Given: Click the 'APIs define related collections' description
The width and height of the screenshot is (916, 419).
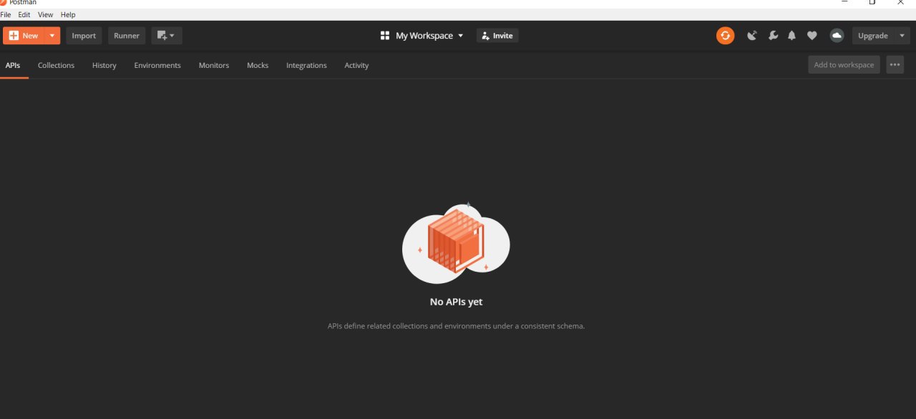Looking at the screenshot, I should point(456,326).
